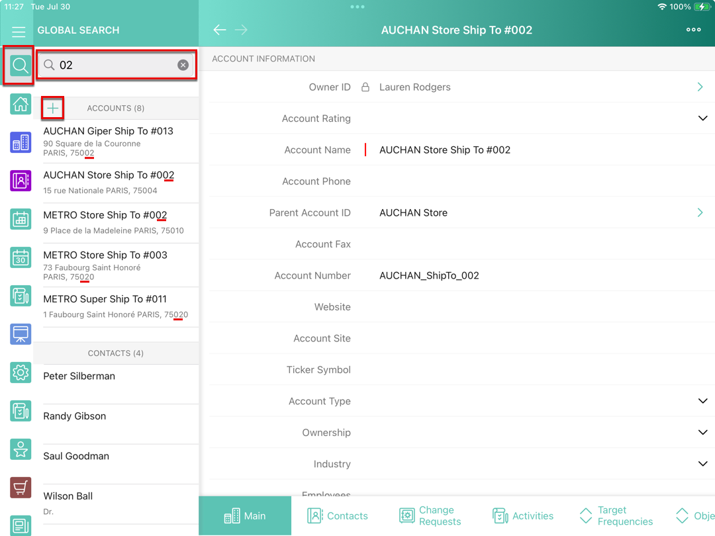Clear the search field text

coord(183,65)
